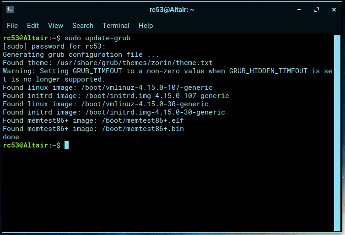Screen dimensions: 345x235
Task: Click the window title text rc53@Altair: ~
Action: [172, 9]
